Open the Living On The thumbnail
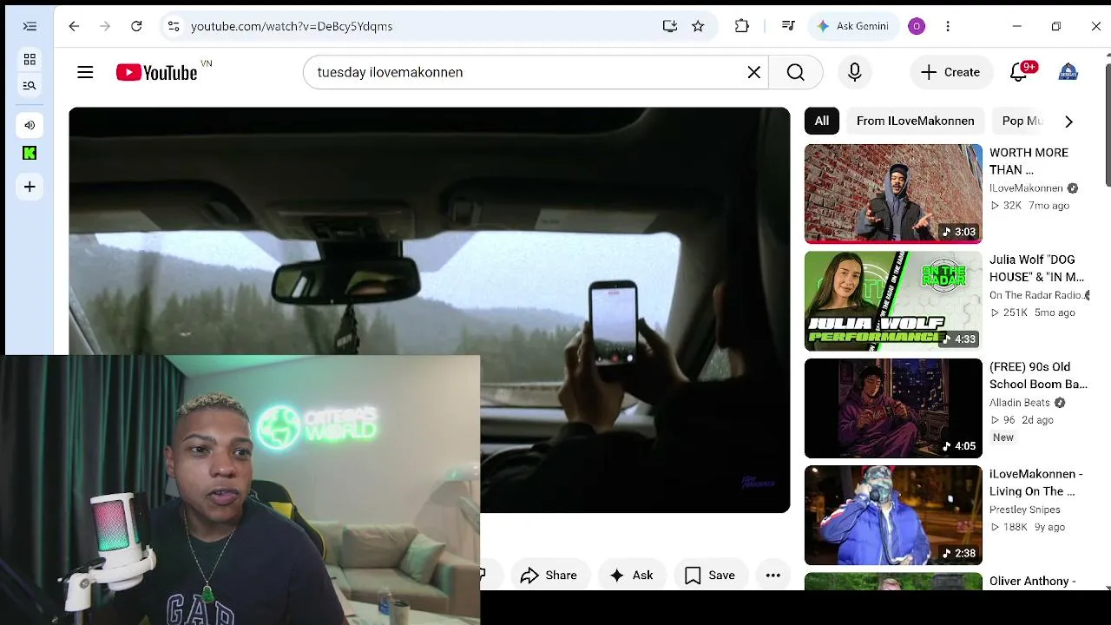1111x625 pixels. 893,516
